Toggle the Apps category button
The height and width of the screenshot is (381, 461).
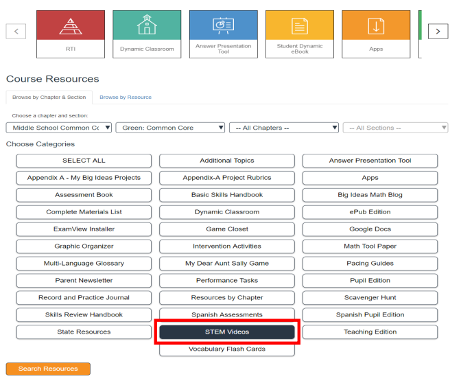coord(370,178)
